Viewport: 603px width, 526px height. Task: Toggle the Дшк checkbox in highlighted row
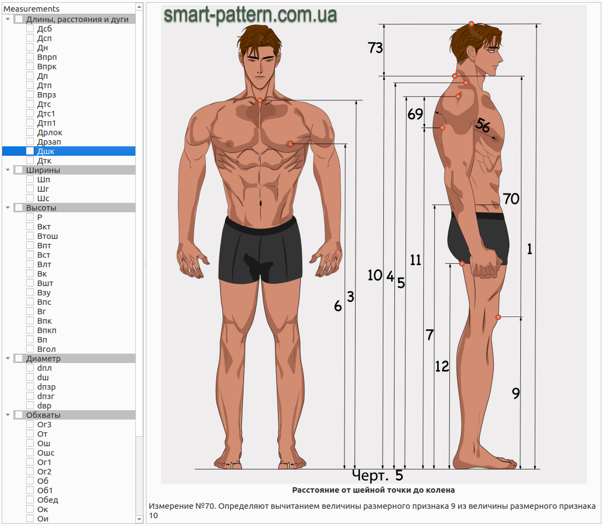click(x=30, y=151)
